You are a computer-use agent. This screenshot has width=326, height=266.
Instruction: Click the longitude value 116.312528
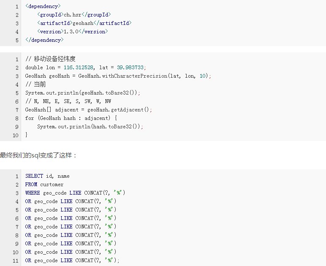(x=79, y=68)
